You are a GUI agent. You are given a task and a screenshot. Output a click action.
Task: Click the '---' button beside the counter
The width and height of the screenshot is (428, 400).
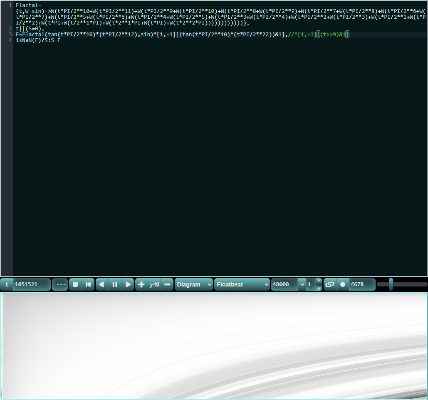(x=60, y=284)
